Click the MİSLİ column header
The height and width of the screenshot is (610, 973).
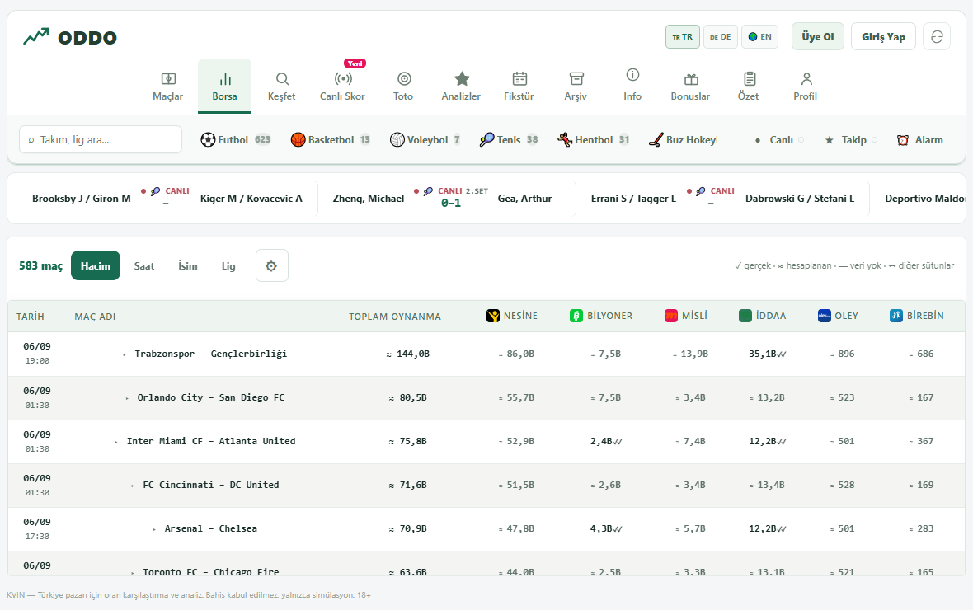(686, 316)
